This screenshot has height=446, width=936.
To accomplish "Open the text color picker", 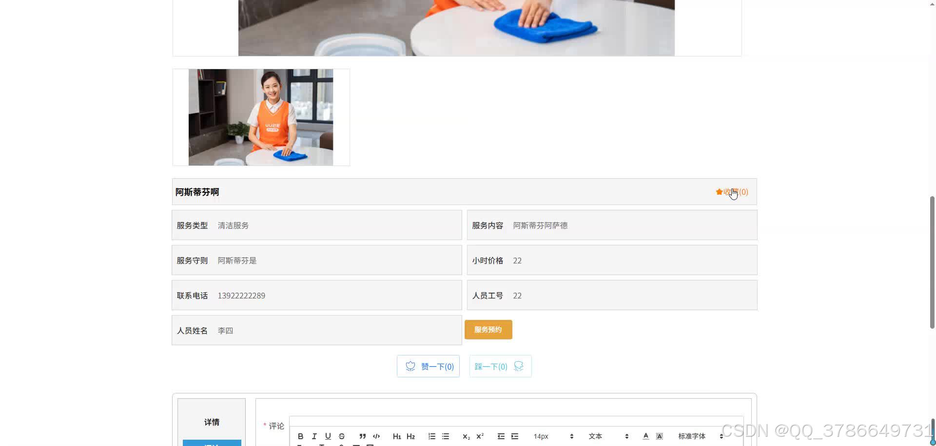I will tap(645, 436).
